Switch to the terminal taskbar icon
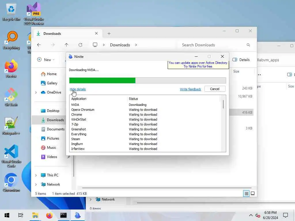Viewport: 295px width, 221px height. [x=63, y=215]
